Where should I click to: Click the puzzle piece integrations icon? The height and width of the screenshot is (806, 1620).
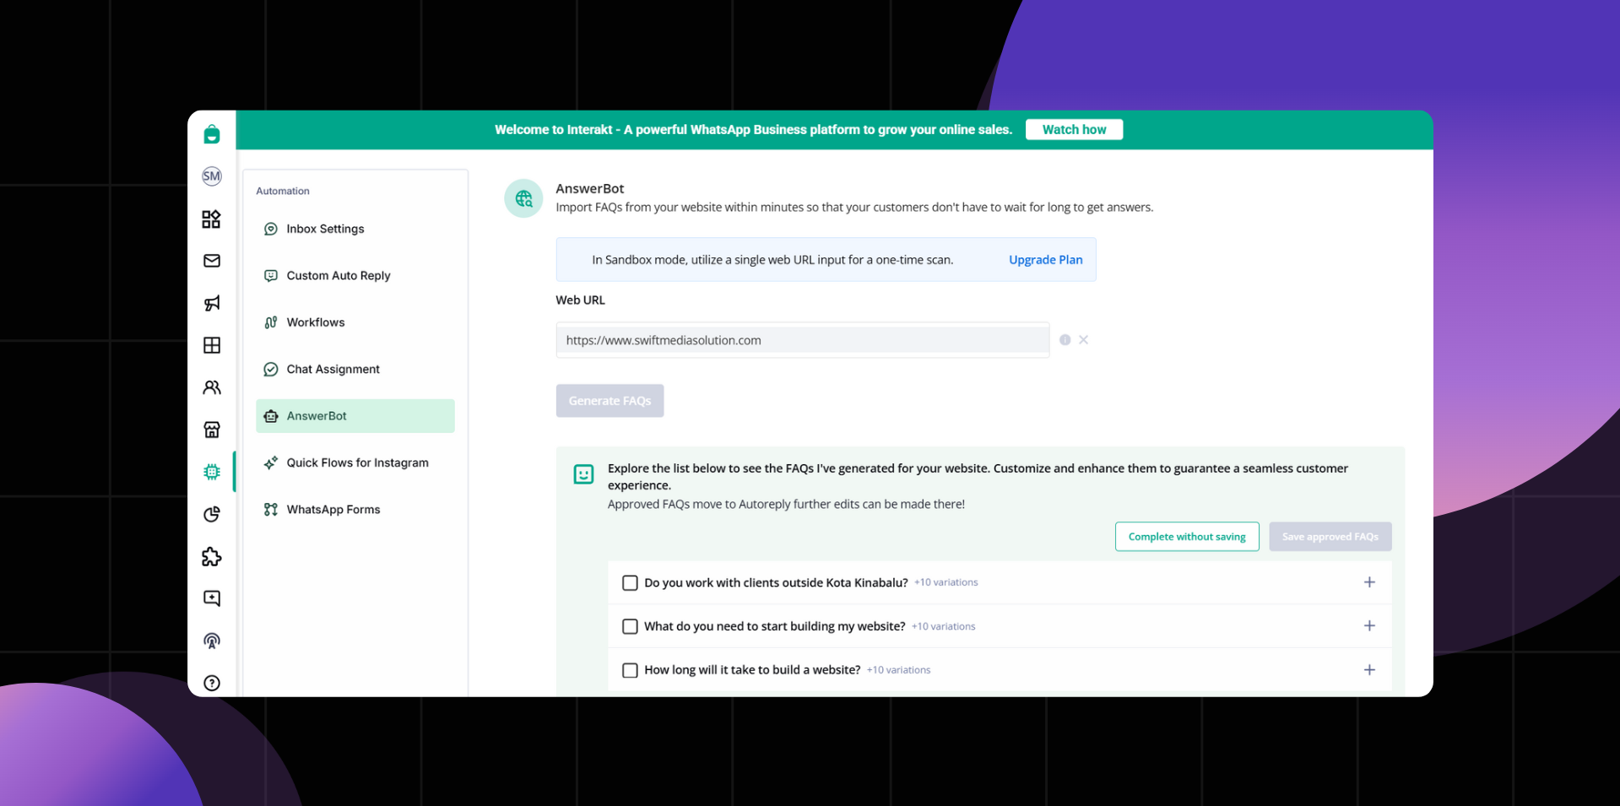click(x=212, y=556)
